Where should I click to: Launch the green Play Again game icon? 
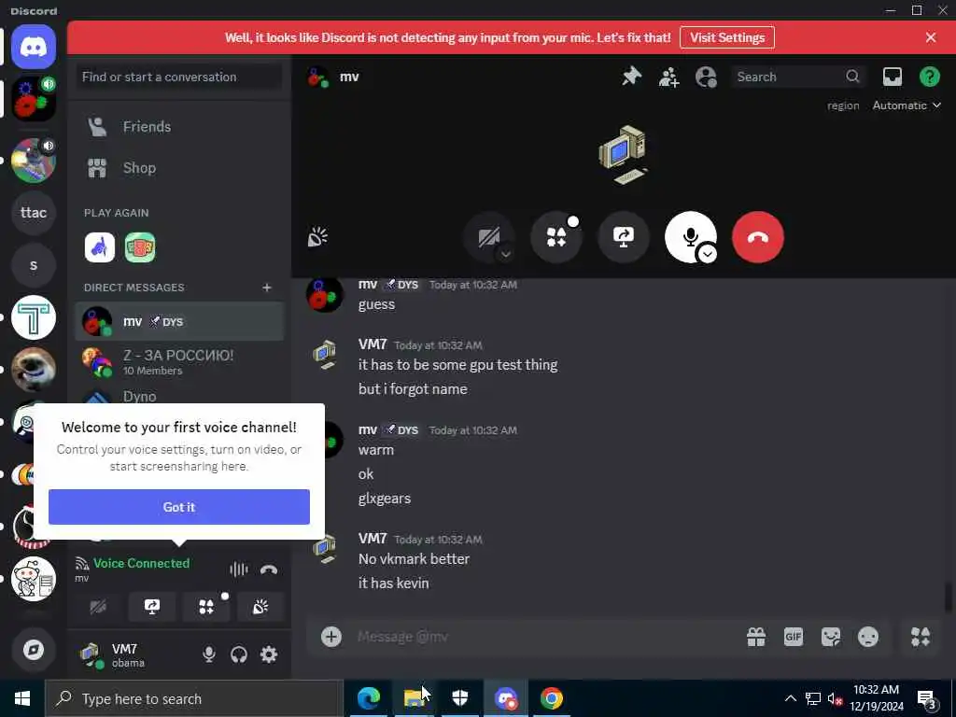pyautogui.click(x=140, y=247)
